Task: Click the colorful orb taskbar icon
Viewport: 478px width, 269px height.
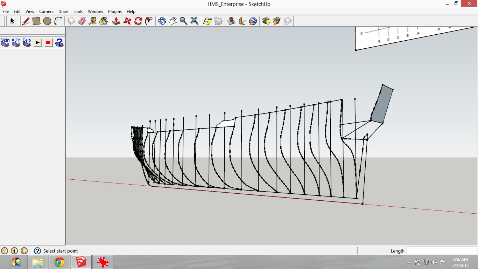Action: pyautogui.click(x=16, y=262)
